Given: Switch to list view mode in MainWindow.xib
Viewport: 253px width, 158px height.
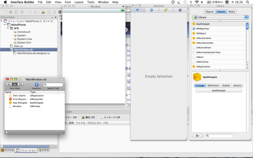Looking at the screenshot, I should (x=15, y=84).
